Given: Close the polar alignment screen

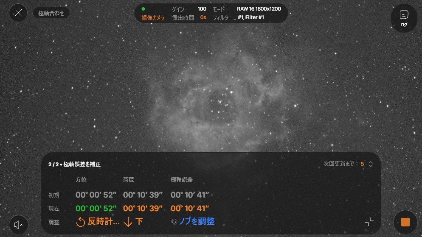Looking at the screenshot, I should coord(18,13).
